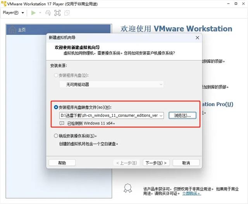This screenshot has width=248, height=204.
Task: Click the 安装来源 label
Action: (x=59, y=65)
